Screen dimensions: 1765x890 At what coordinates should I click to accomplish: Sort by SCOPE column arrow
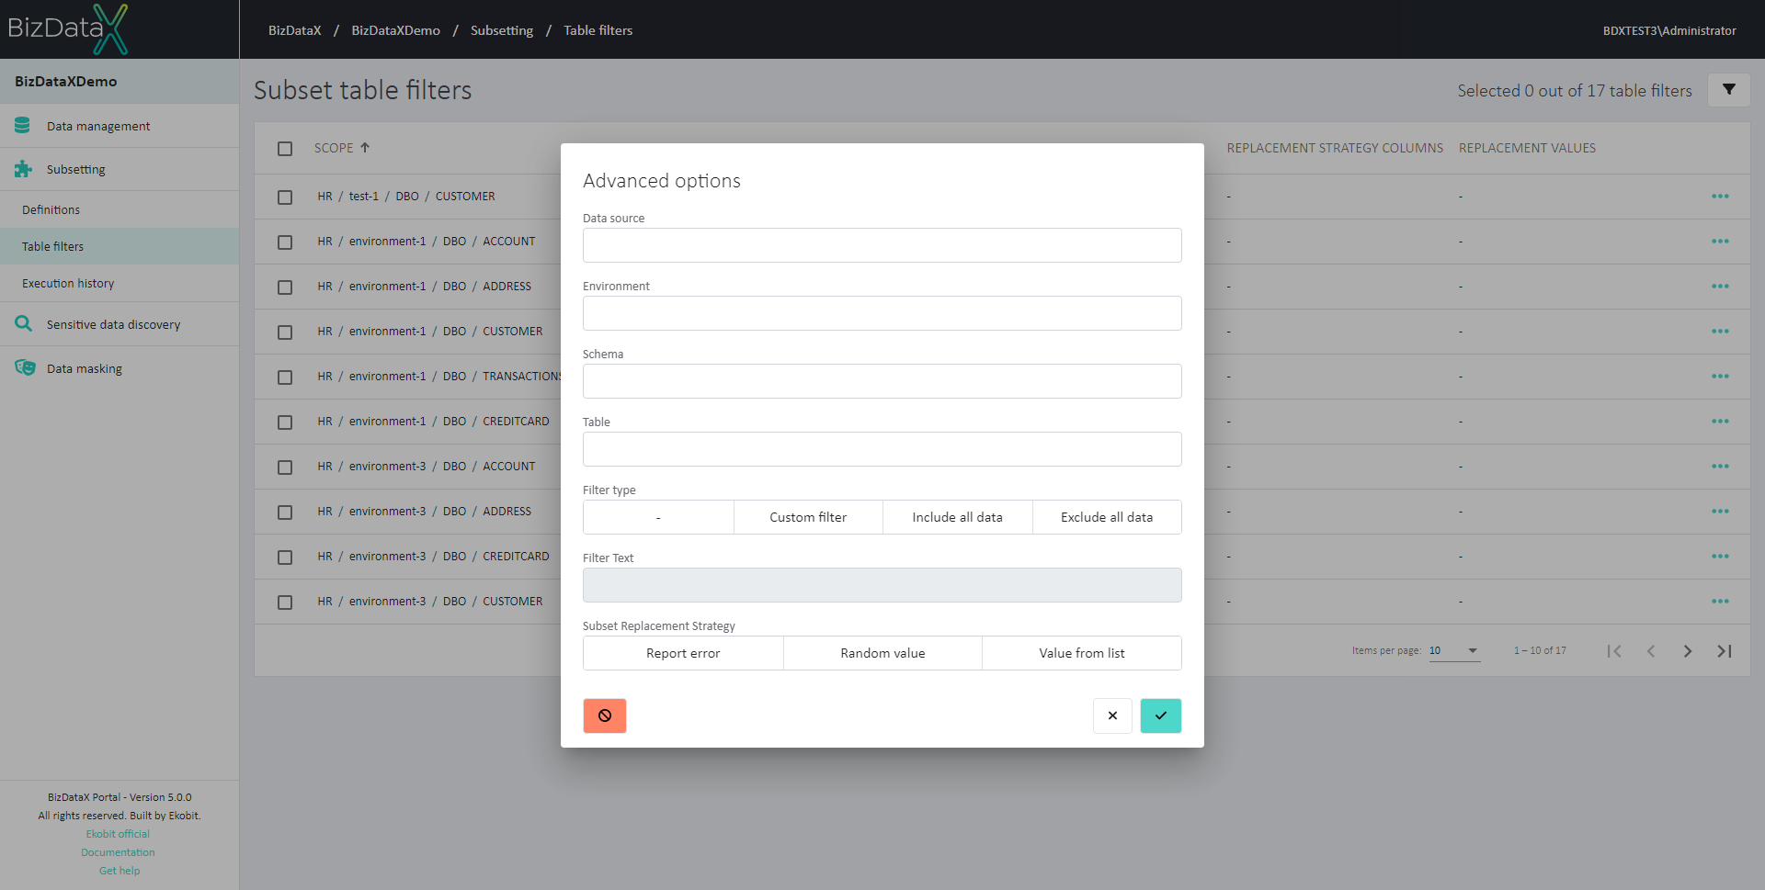365,147
